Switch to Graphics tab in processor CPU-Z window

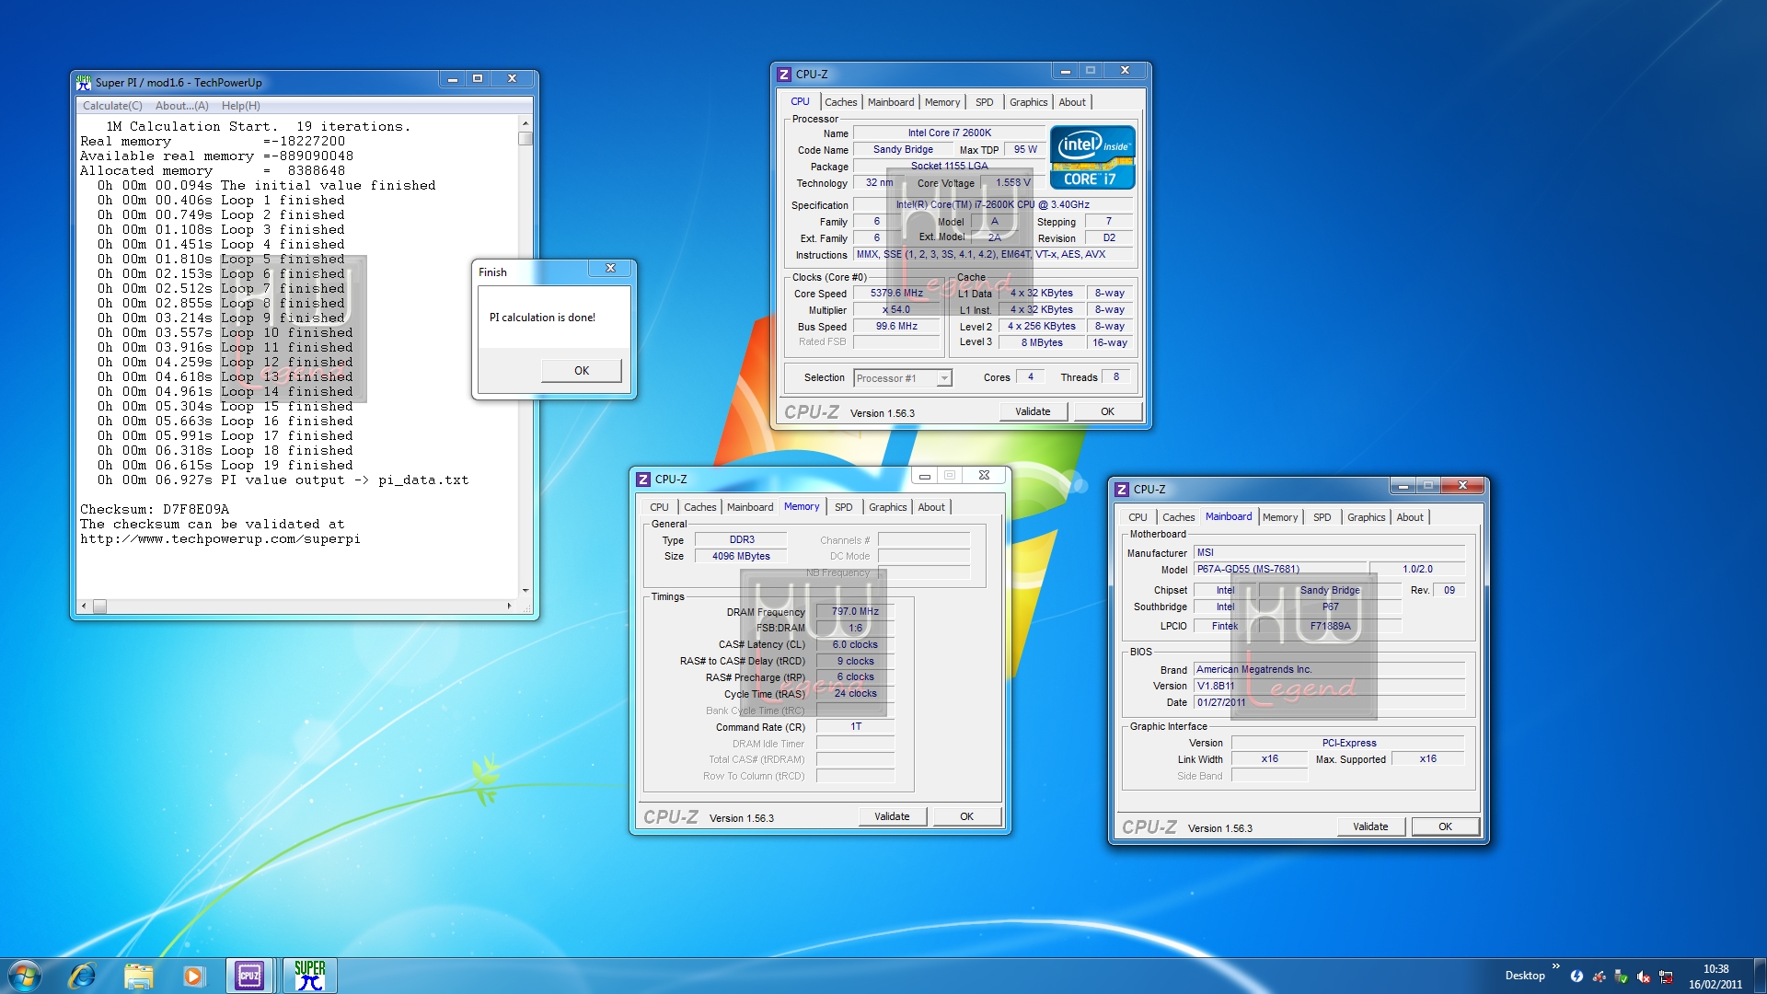(x=1028, y=102)
